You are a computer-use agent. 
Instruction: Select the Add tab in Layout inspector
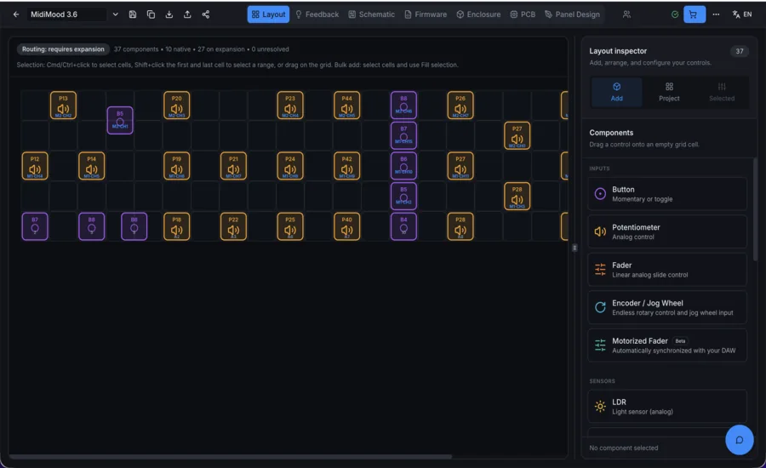pyautogui.click(x=616, y=93)
